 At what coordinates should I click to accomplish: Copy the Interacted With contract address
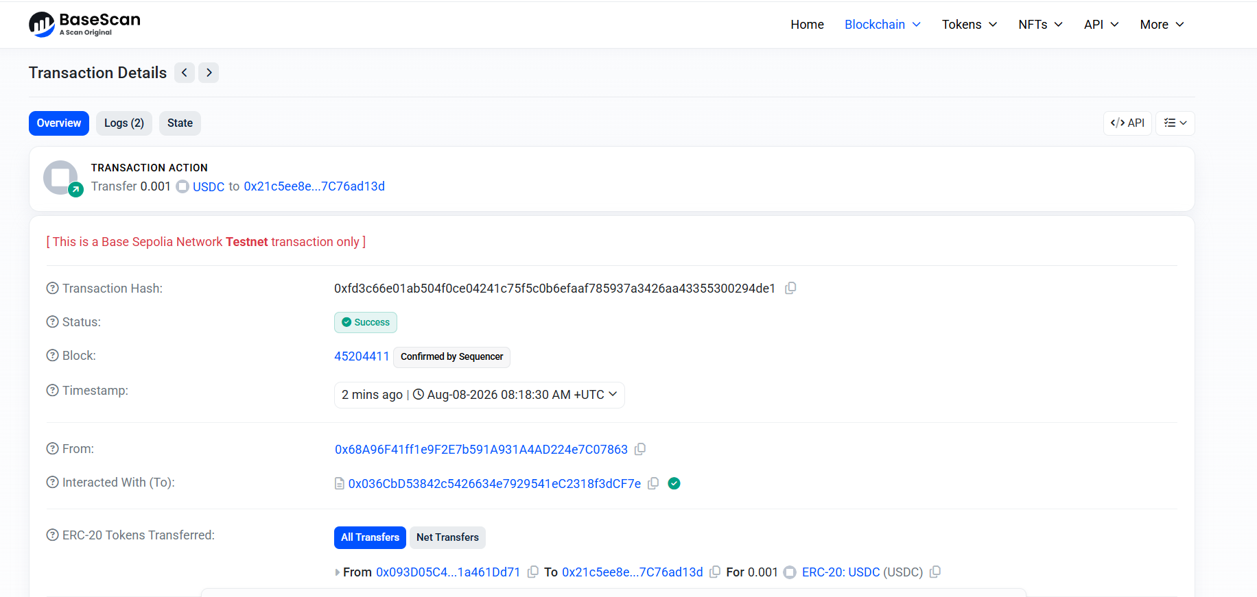click(653, 483)
